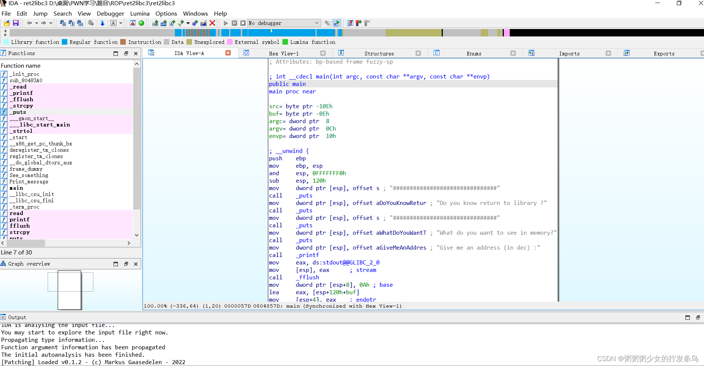Image resolution: width=704 pixels, height=366 pixels.
Task: Click the Lumina function legend swatch
Action: coord(285,42)
